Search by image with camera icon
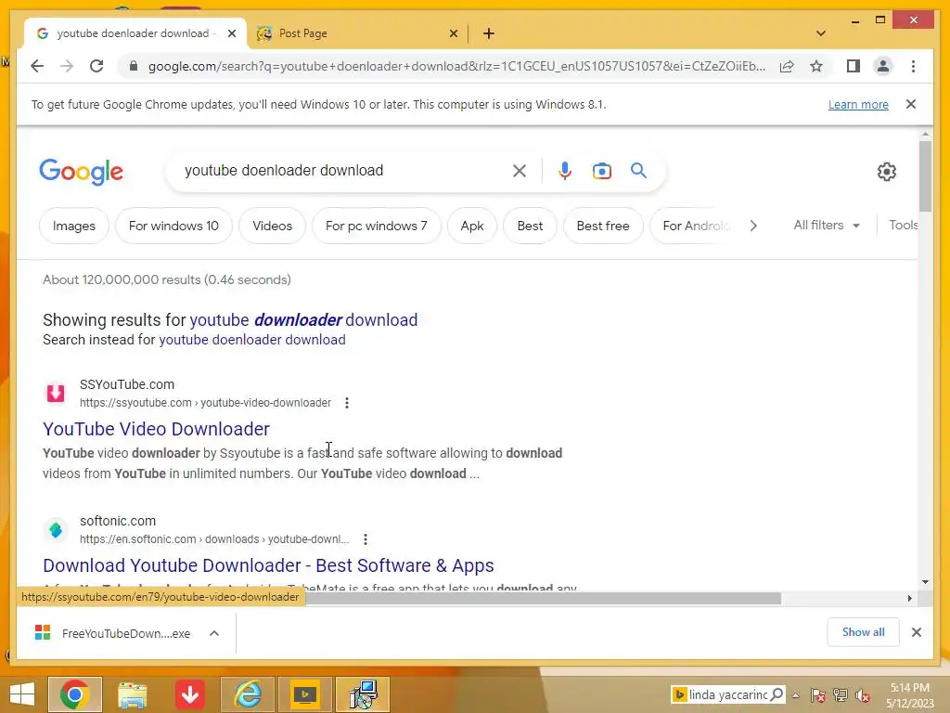This screenshot has width=950, height=713. [x=601, y=171]
